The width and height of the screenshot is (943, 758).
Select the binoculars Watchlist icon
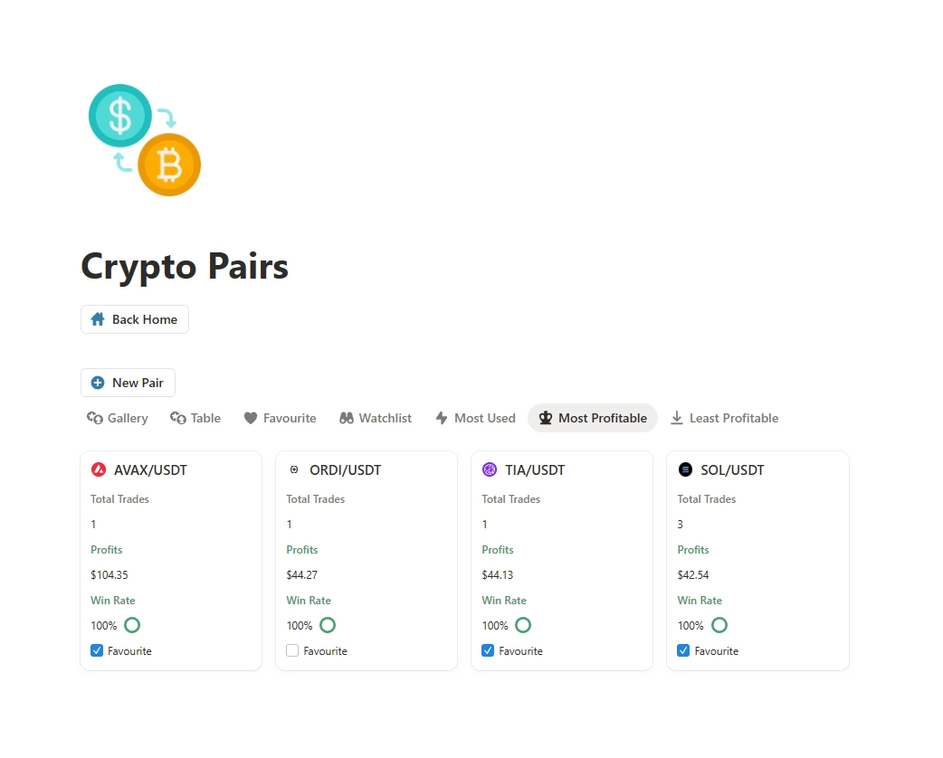click(347, 417)
